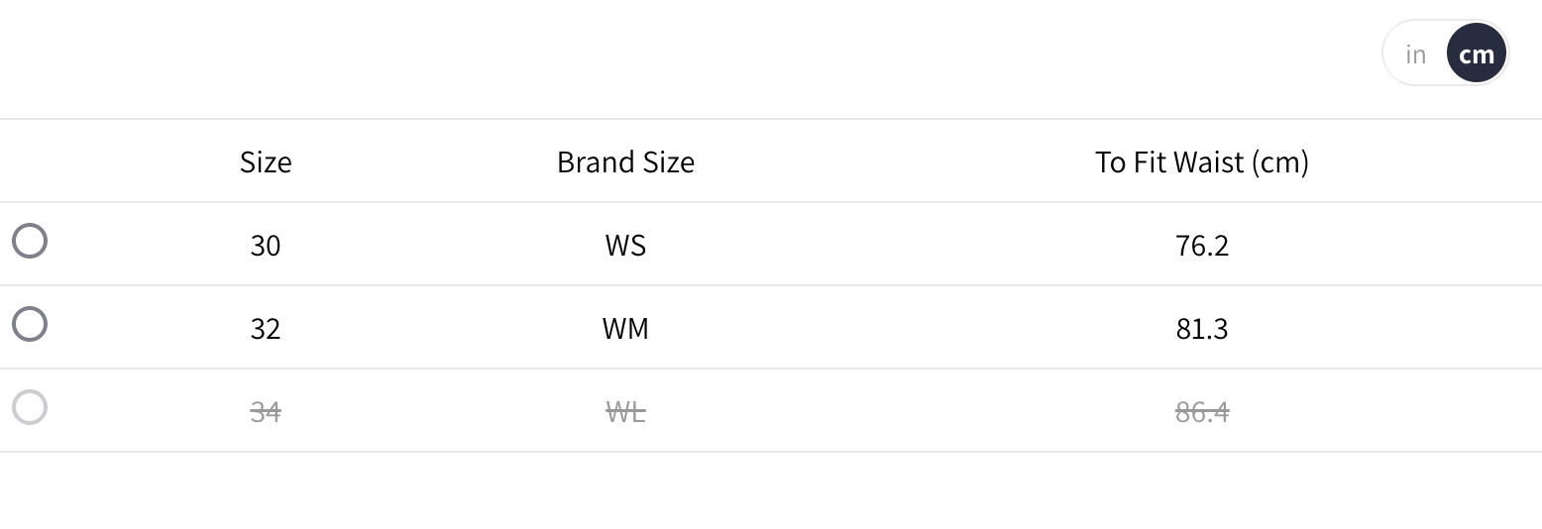Click the 'WM' brand size cell
The image size is (1542, 529).
[625, 328]
